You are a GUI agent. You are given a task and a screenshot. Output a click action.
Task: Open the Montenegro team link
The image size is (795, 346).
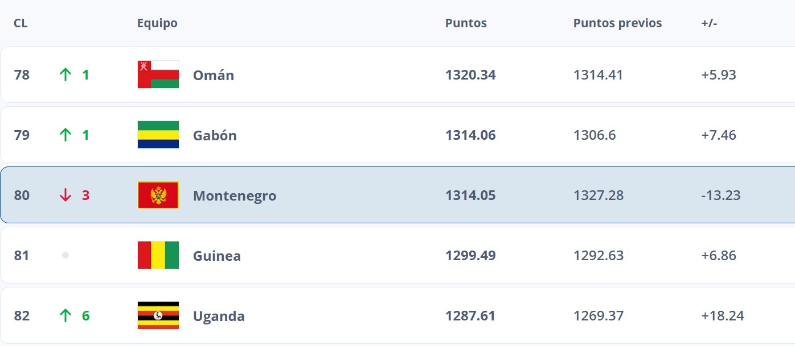point(235,195)
